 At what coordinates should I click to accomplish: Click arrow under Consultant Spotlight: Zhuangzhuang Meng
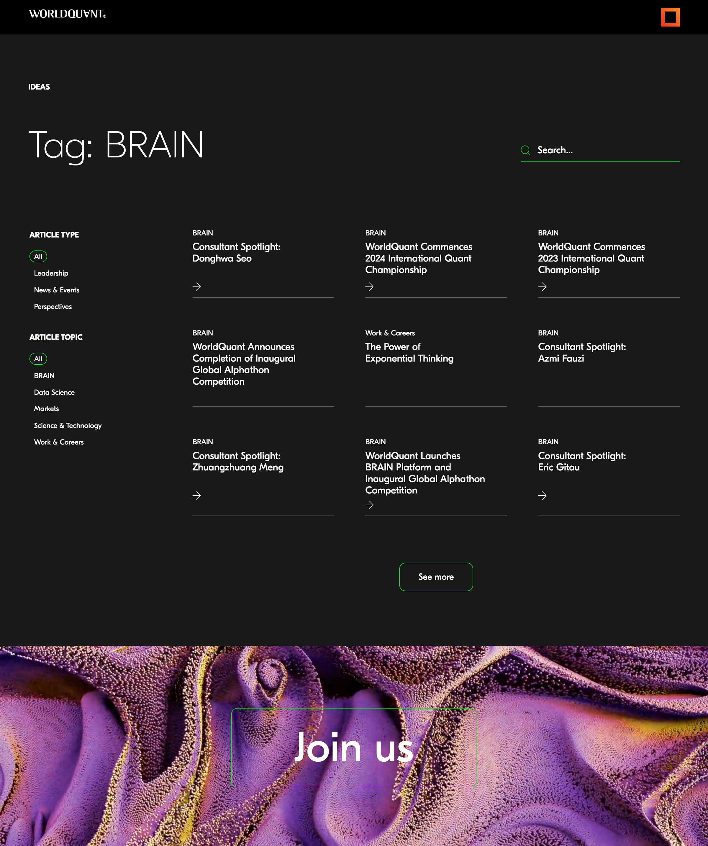197,496
